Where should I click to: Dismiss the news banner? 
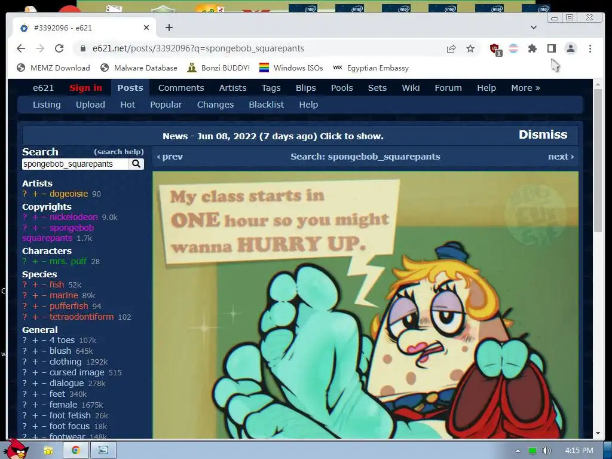543,134
